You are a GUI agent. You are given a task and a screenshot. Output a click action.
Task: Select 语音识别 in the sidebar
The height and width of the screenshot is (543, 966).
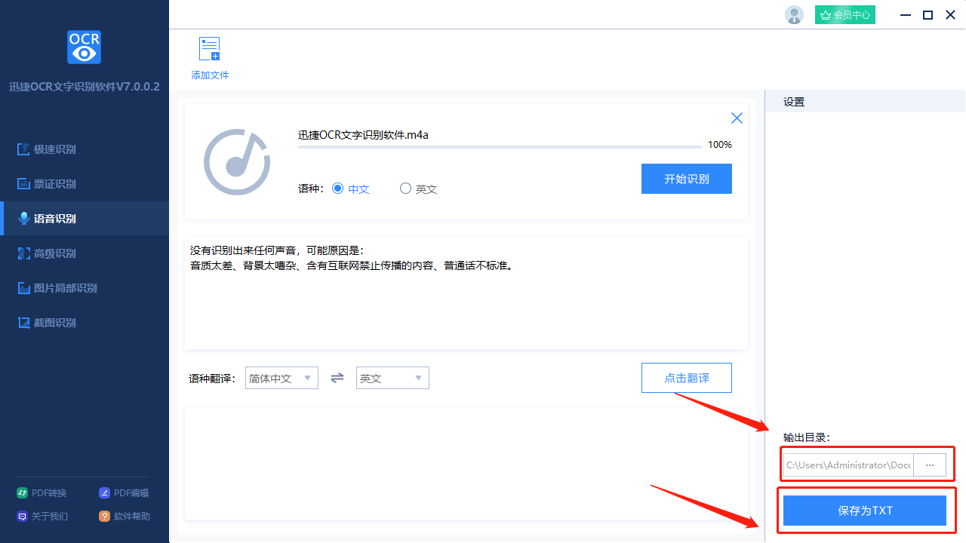click(x=85, y=219)
